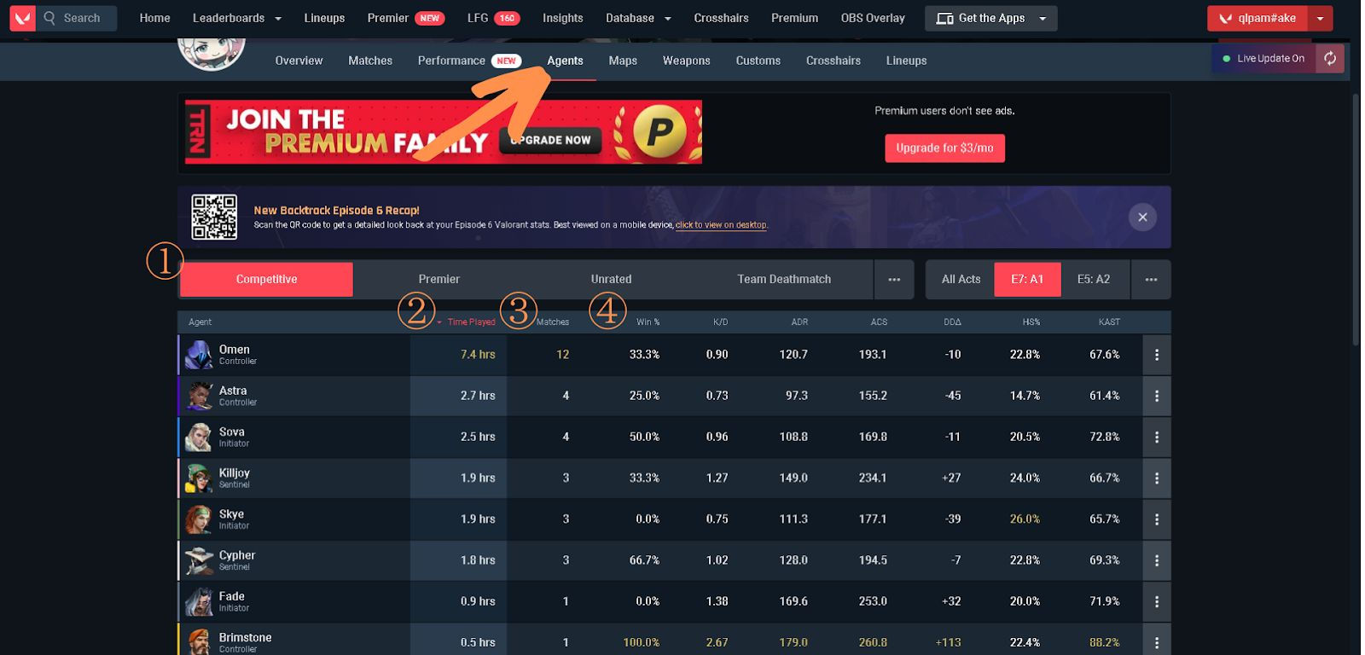Click the Skye agent portrait
1365x655 pixels.
(199, 519)
